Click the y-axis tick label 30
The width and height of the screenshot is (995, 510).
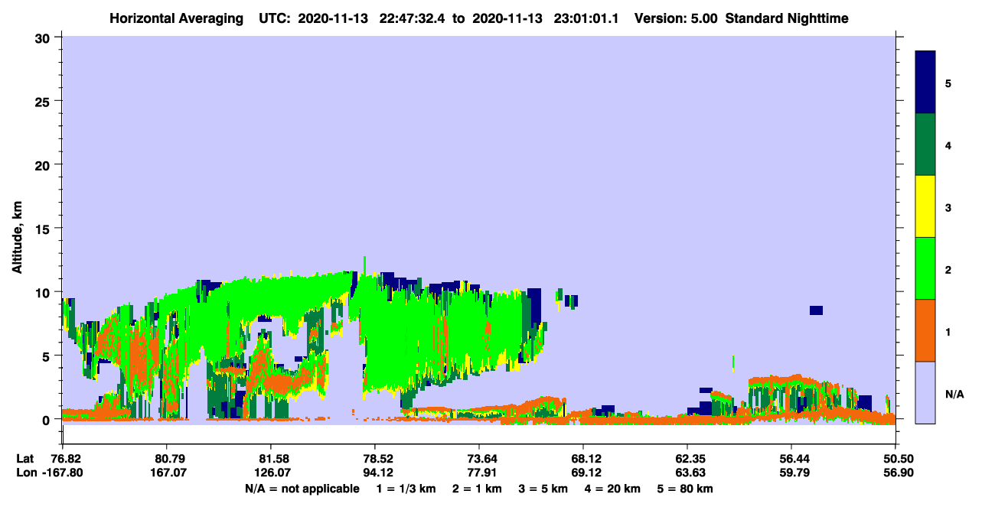pyautogui.click(x=44, y=37)
